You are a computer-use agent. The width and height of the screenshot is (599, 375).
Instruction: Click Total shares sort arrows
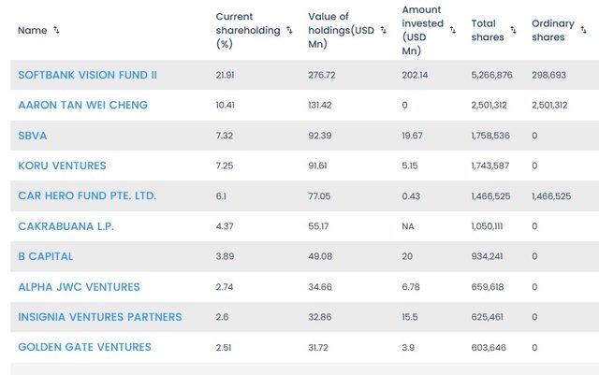[514, 30]
